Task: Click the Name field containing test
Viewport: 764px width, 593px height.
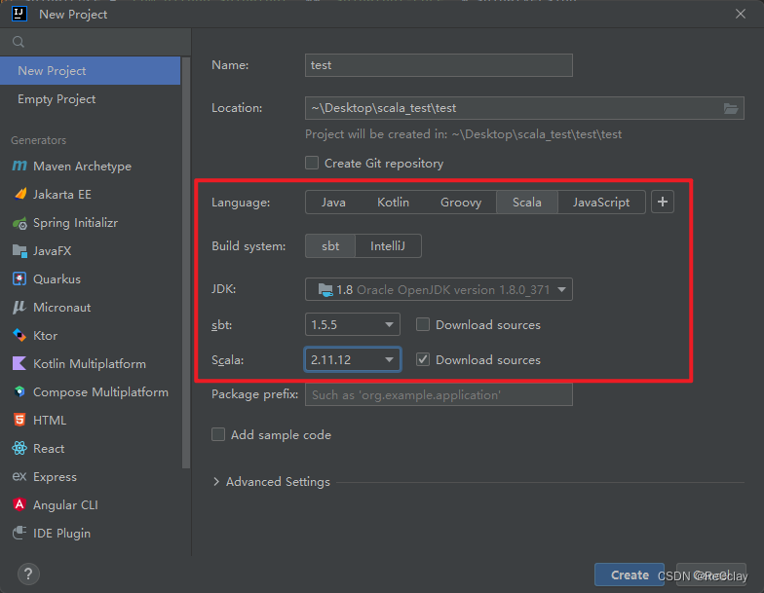Action: point(439,65)
